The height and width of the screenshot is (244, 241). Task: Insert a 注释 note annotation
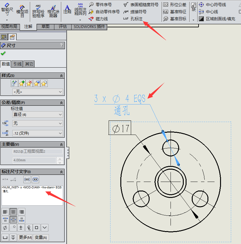click(67, 9)
